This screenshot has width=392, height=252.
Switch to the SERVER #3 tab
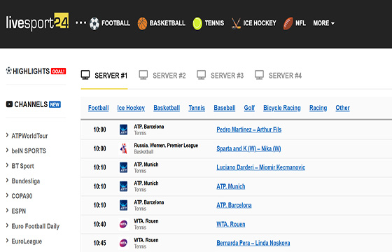(220, 76)
